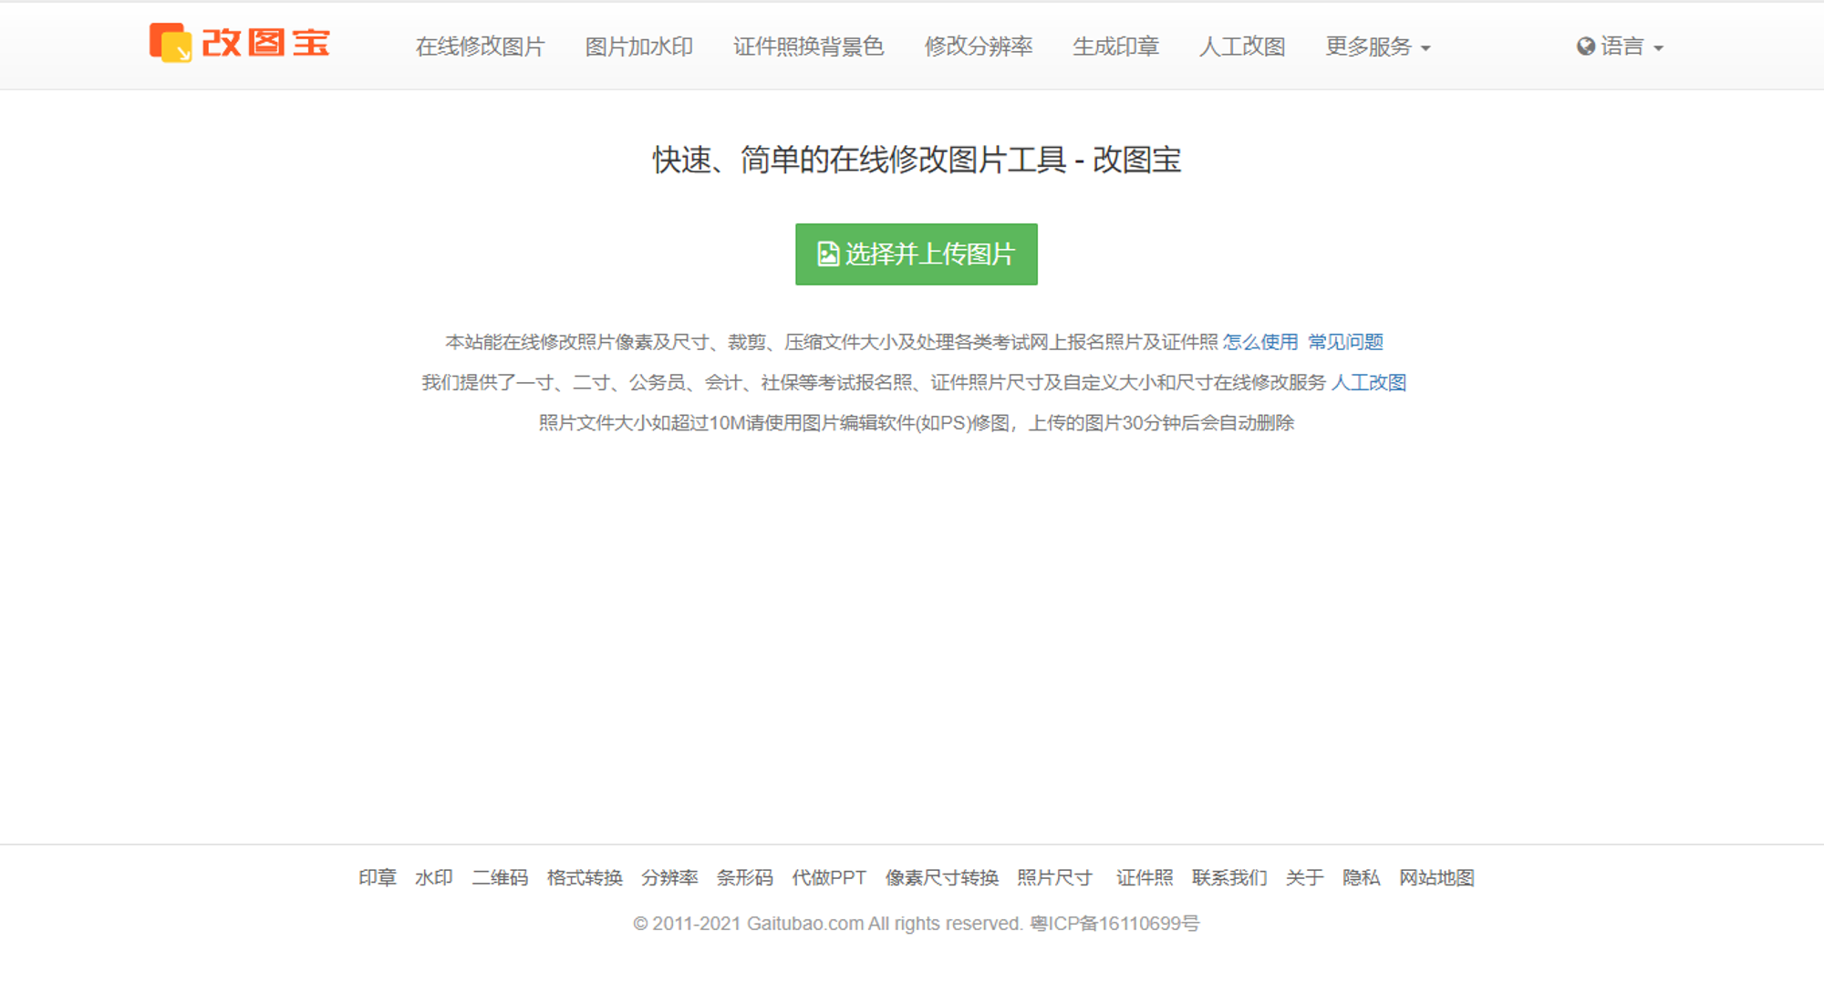
Task: Open 像素尺寸转换 footer link
Action: [x=942, y=877]
